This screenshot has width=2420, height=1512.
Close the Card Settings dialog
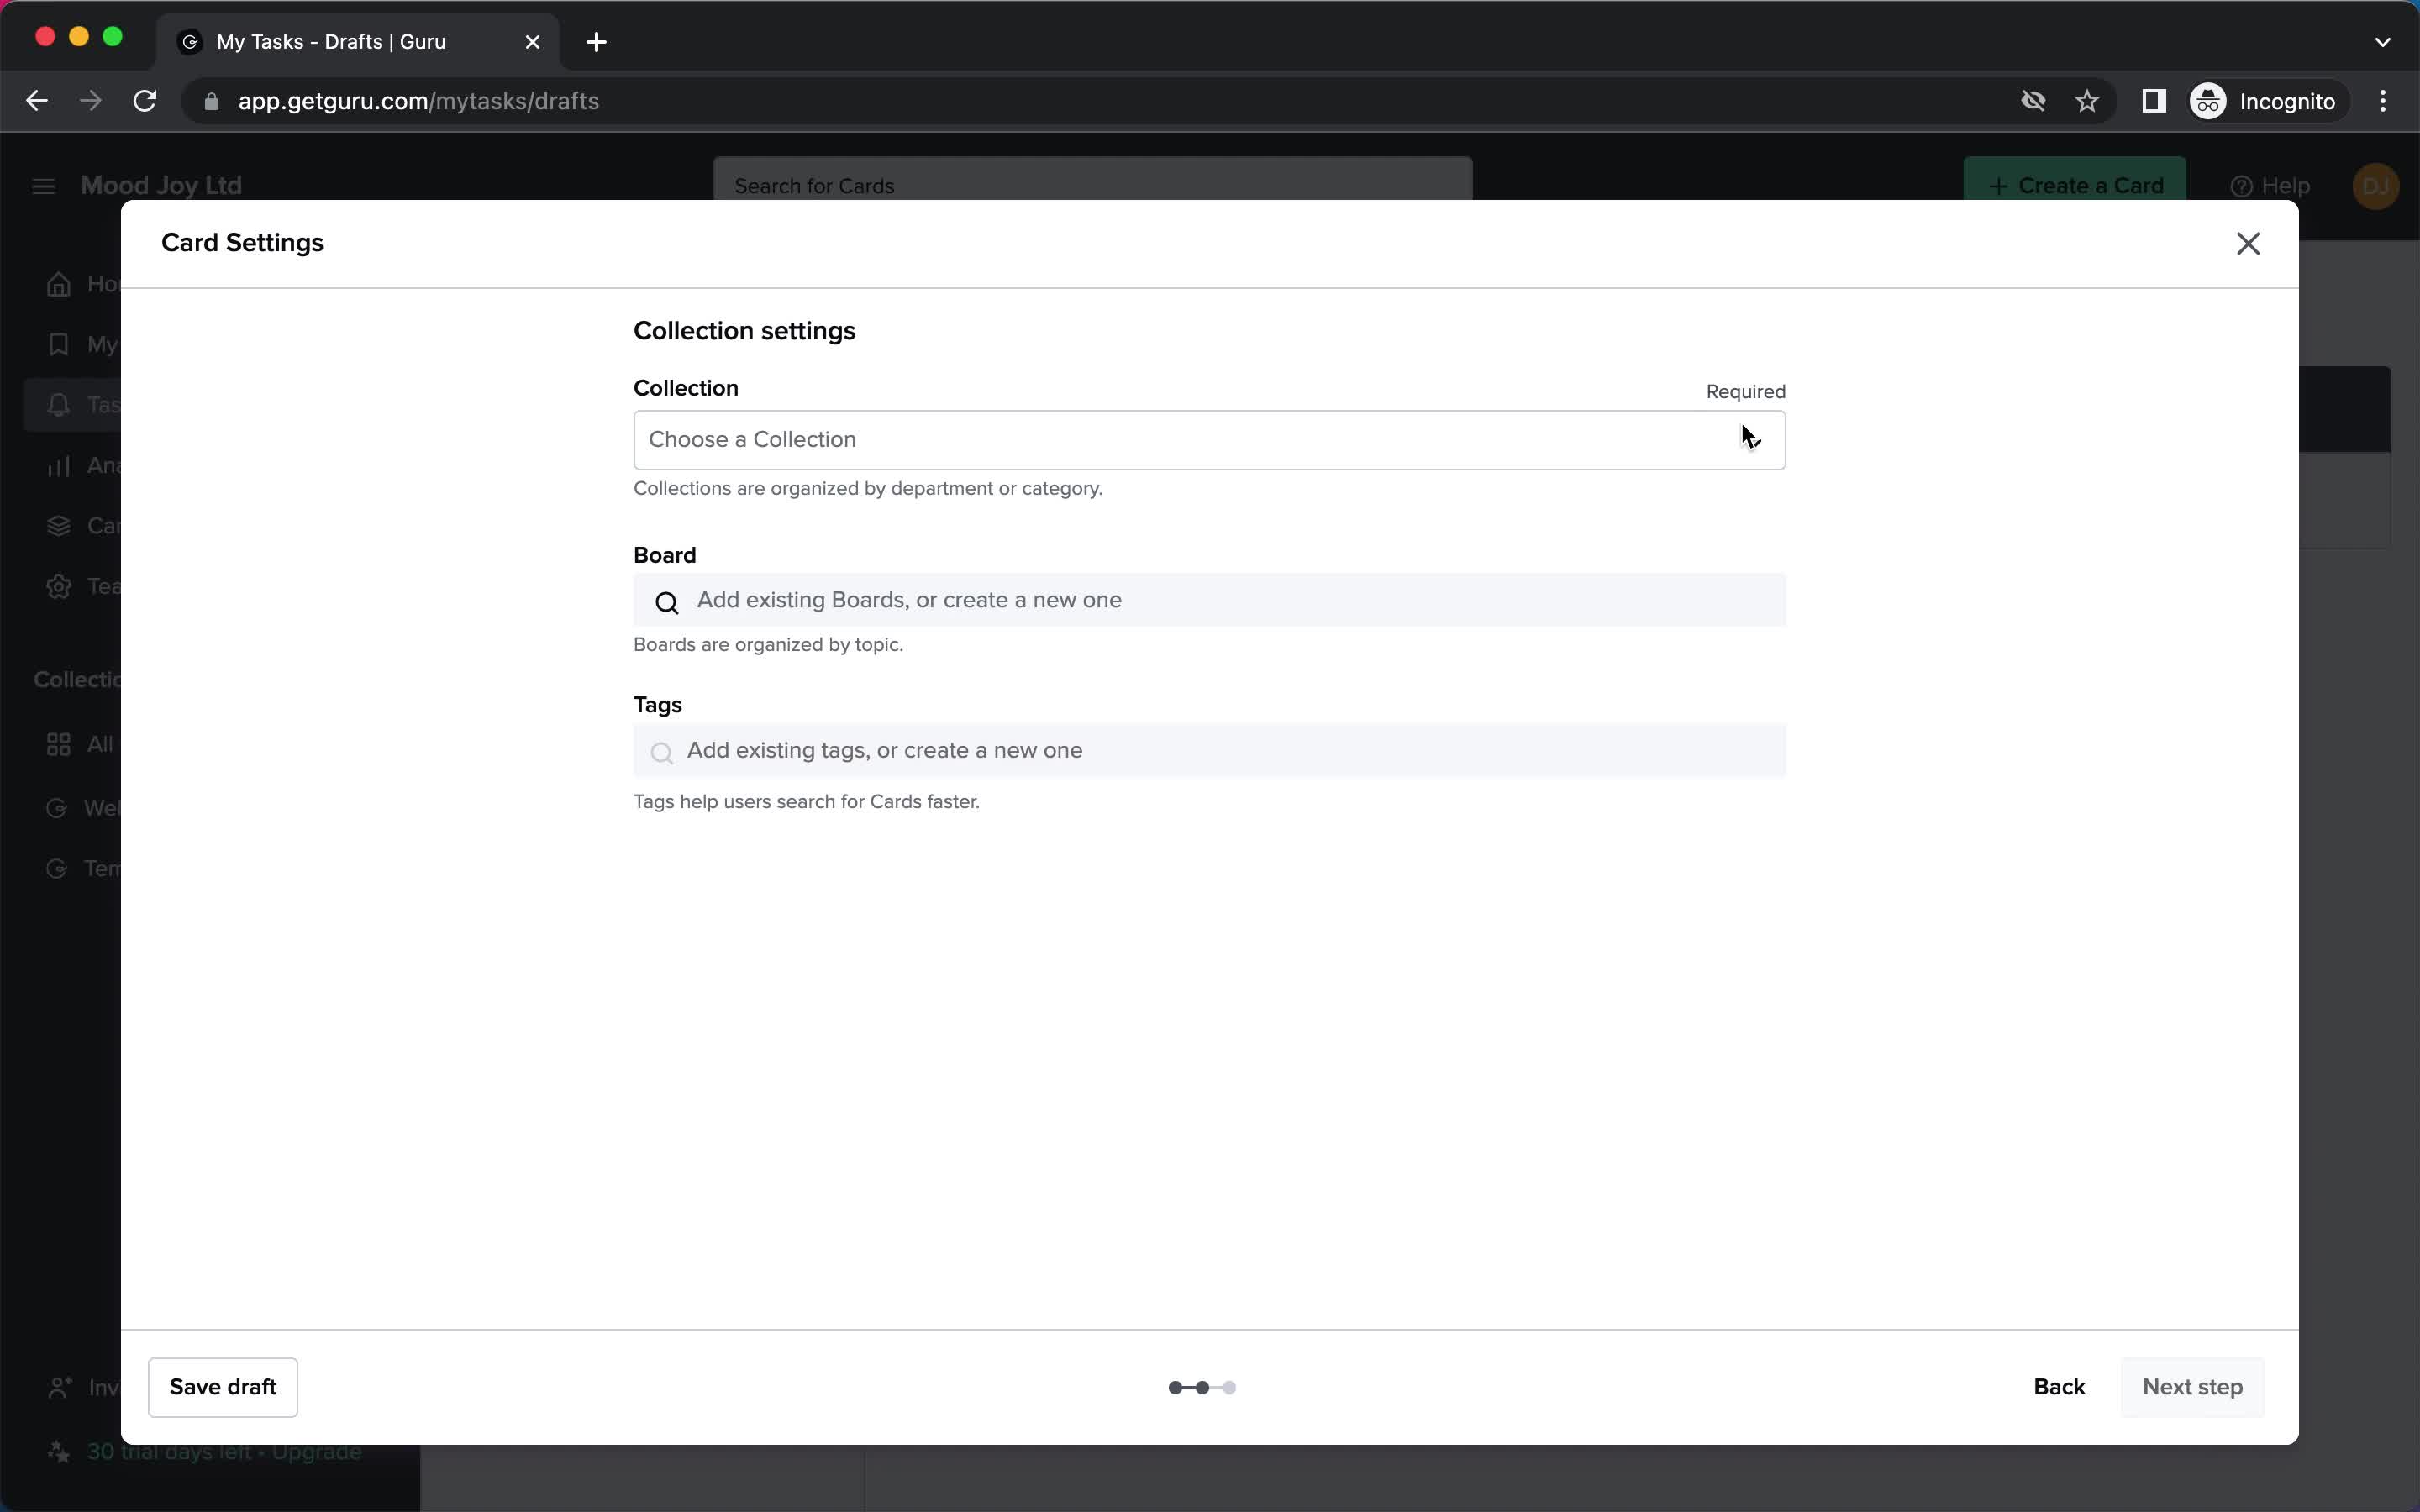pyautogui.click(x=2248, y=244)
